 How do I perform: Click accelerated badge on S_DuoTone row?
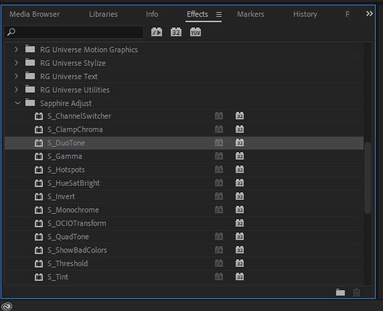pos(219,143)
